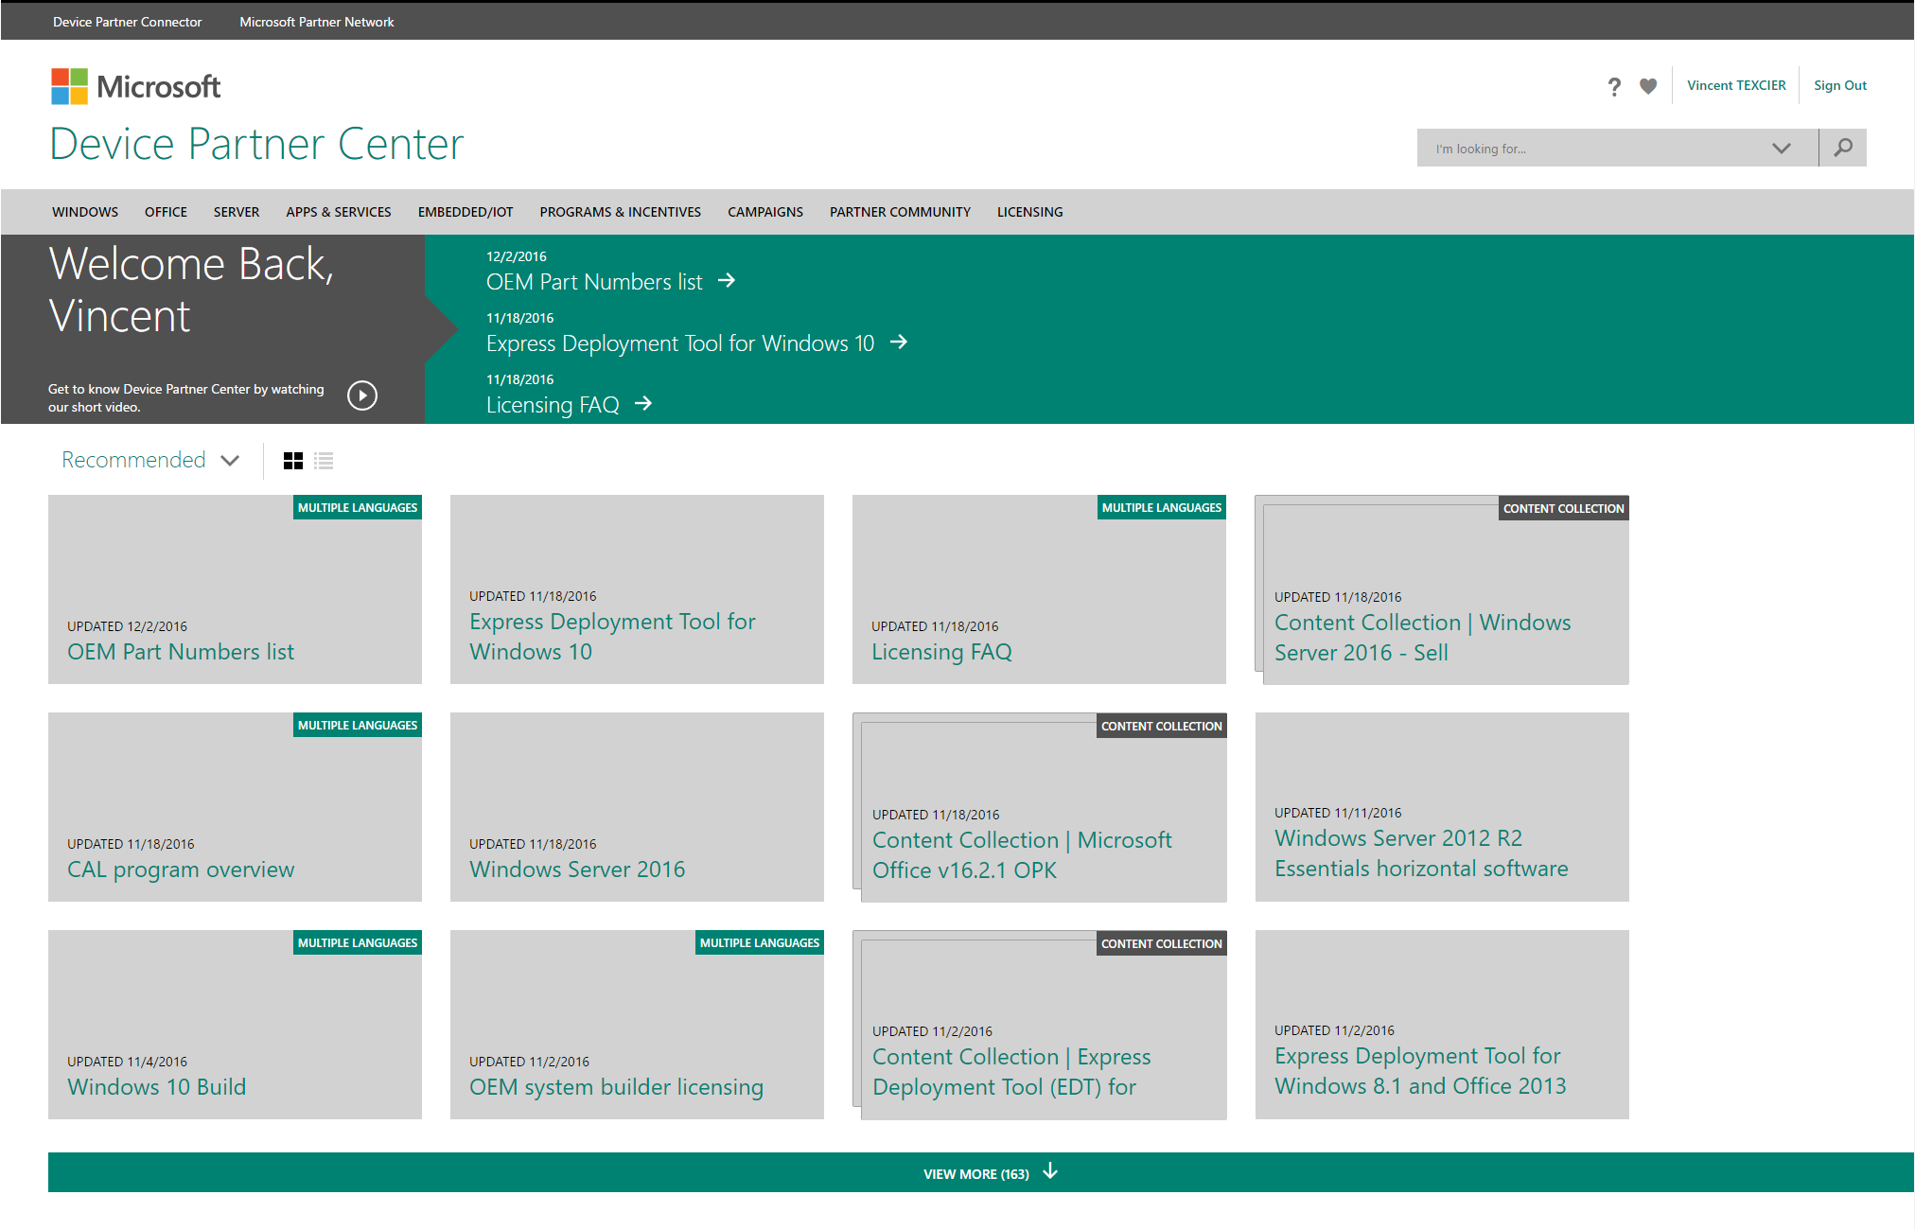Image resolution: width=1915 pixels, height=1230 pixels.
Task: Open the help question mark icon
Action: [x=1614, y=86]
